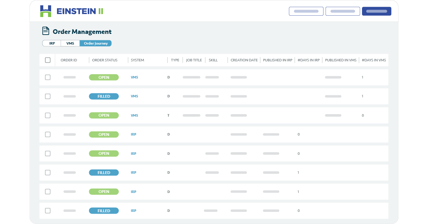428x224 pixels.
Task: Sort by Creation Date column header
Action: [x=244, y=60]
